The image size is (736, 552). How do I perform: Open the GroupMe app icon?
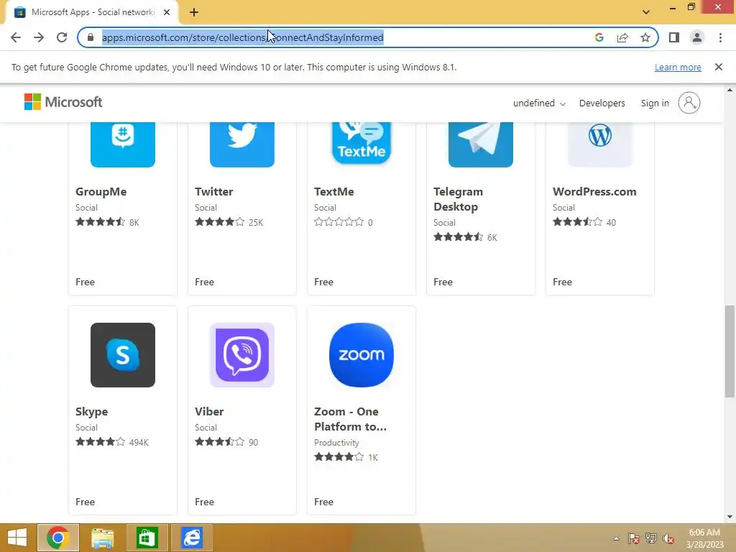click(122, 144)
